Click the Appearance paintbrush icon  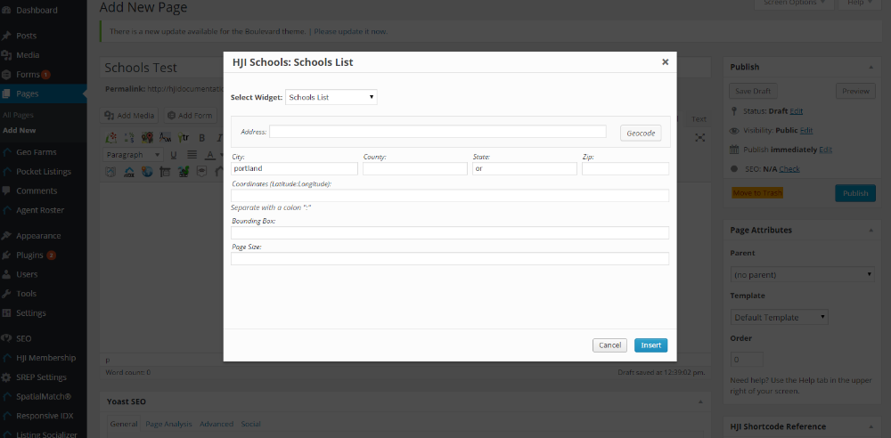tap(6, 236)
